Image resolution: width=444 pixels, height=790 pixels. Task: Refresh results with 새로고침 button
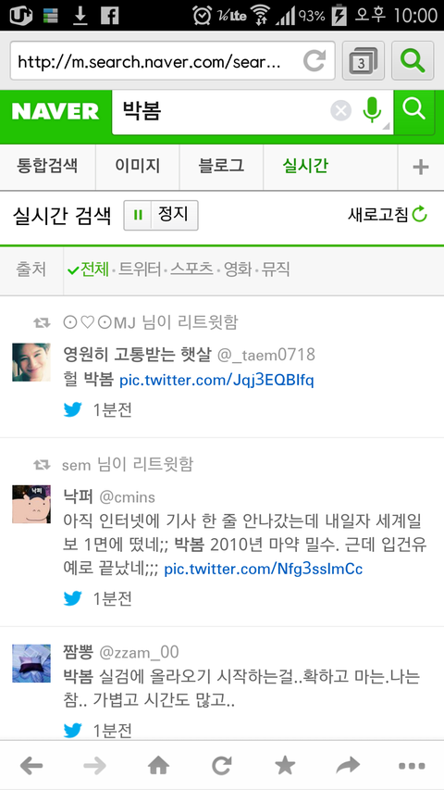[388, 215]
